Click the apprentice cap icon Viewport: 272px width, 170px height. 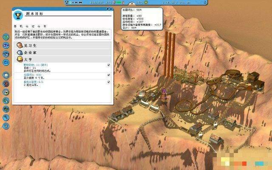(20, 45)
